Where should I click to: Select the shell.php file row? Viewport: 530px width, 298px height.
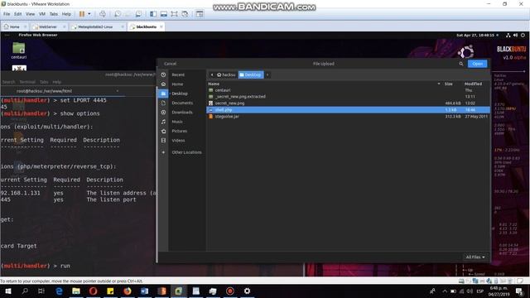[x=348, y=110]
